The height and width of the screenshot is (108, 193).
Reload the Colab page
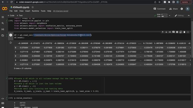pos(11,2)
